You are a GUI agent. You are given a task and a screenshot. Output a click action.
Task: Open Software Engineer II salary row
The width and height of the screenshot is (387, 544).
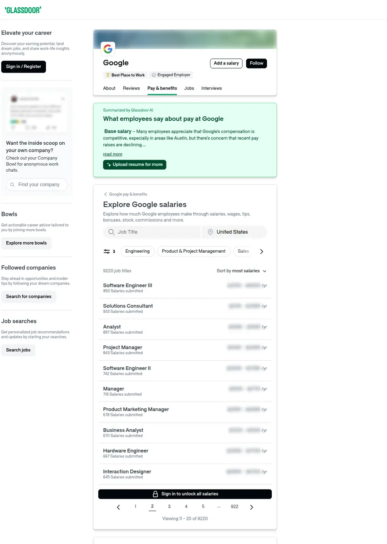click(185, 371)
